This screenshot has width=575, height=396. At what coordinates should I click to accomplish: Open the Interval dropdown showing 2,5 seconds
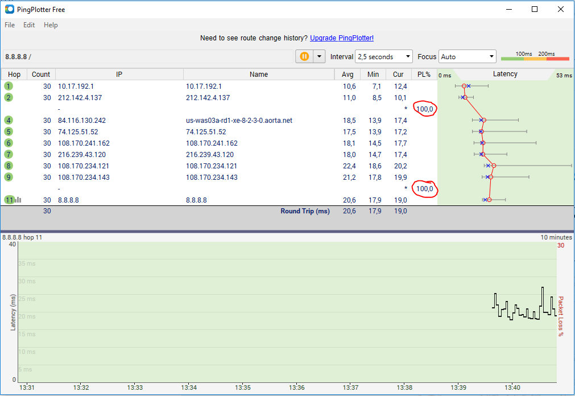384,56
